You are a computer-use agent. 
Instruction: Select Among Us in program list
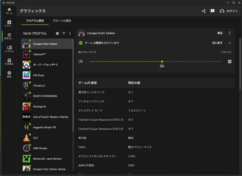pos(47,106)
